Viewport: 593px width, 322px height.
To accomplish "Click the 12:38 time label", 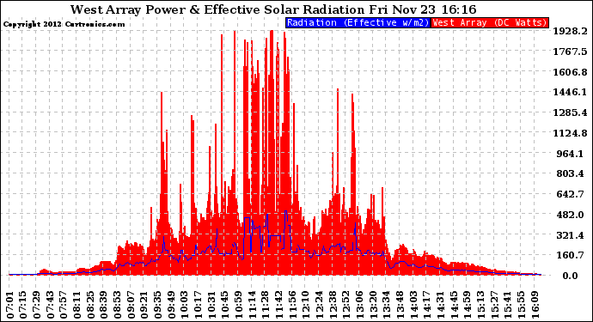I will (333, 305).
